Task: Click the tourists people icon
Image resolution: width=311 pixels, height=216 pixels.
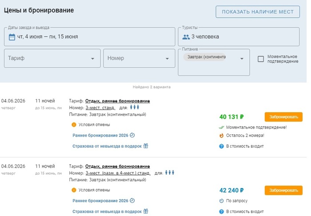Action: pos(186,37)
